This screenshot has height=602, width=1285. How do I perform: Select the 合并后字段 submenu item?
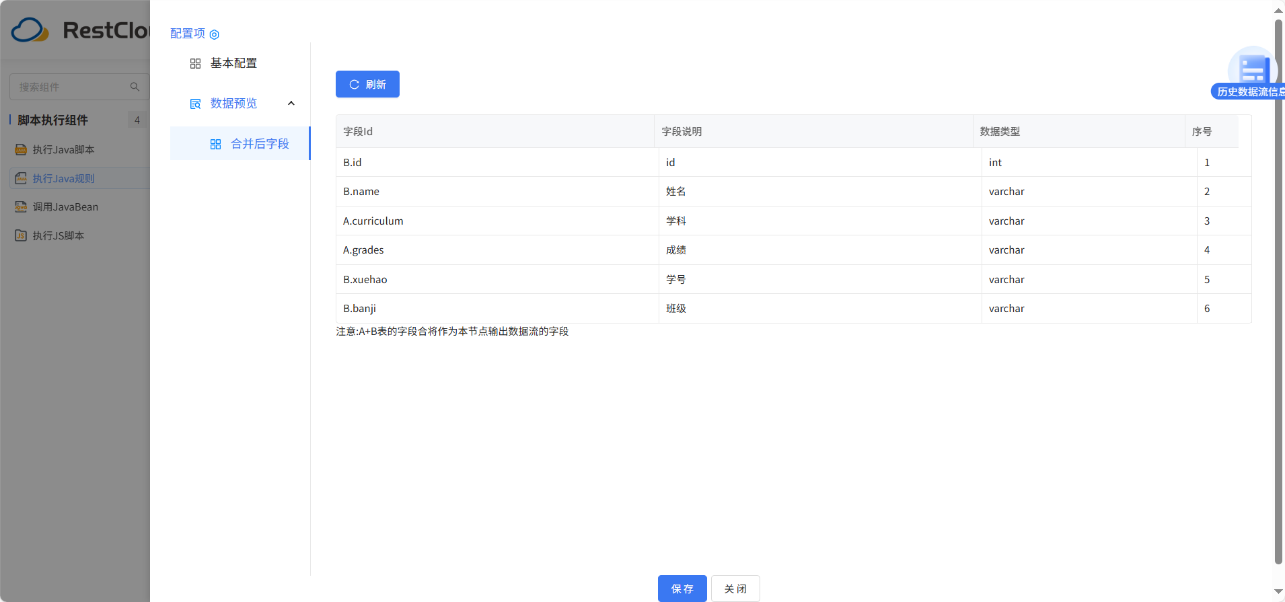[x=240, y=143]
